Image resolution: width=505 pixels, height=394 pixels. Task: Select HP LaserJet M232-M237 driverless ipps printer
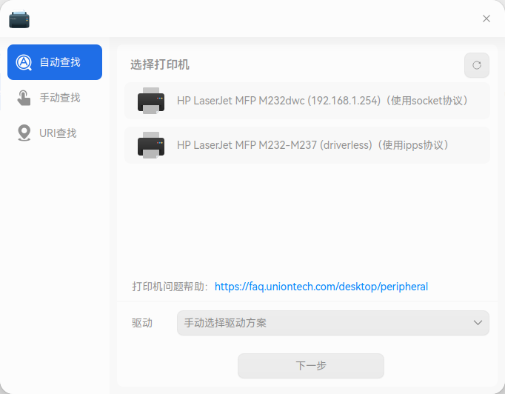[307, 145]
